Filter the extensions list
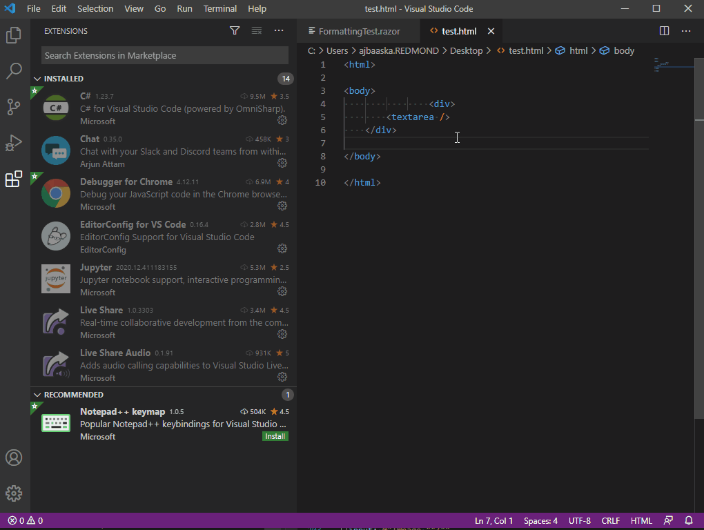 (x=235, y=30)
